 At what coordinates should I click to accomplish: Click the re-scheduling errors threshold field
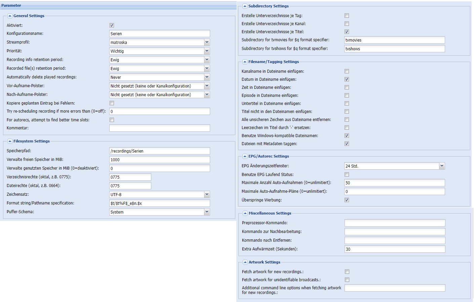pos(160,111)
